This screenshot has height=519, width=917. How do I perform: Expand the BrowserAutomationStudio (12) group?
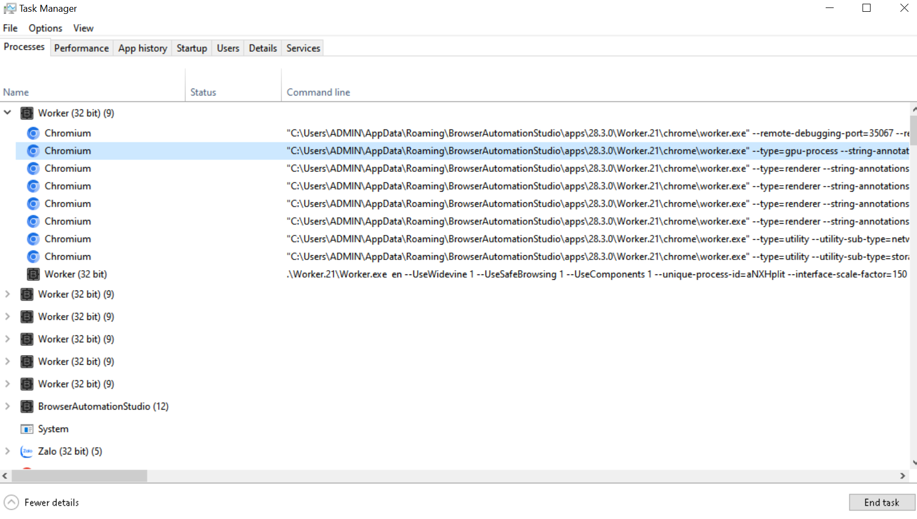coord(7,406)
